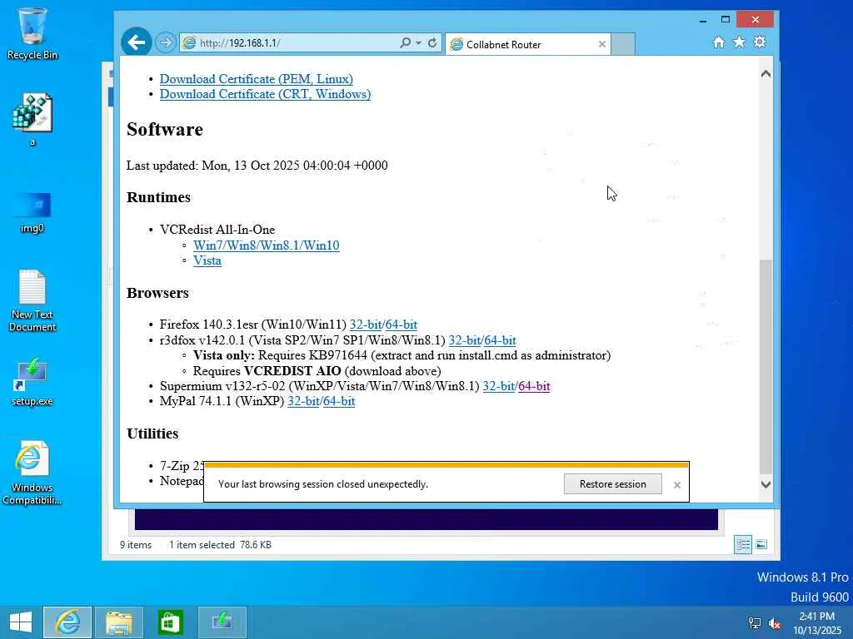Go to the Home page icon
This screenshot has height=639, width=853.
pos(719,42)
